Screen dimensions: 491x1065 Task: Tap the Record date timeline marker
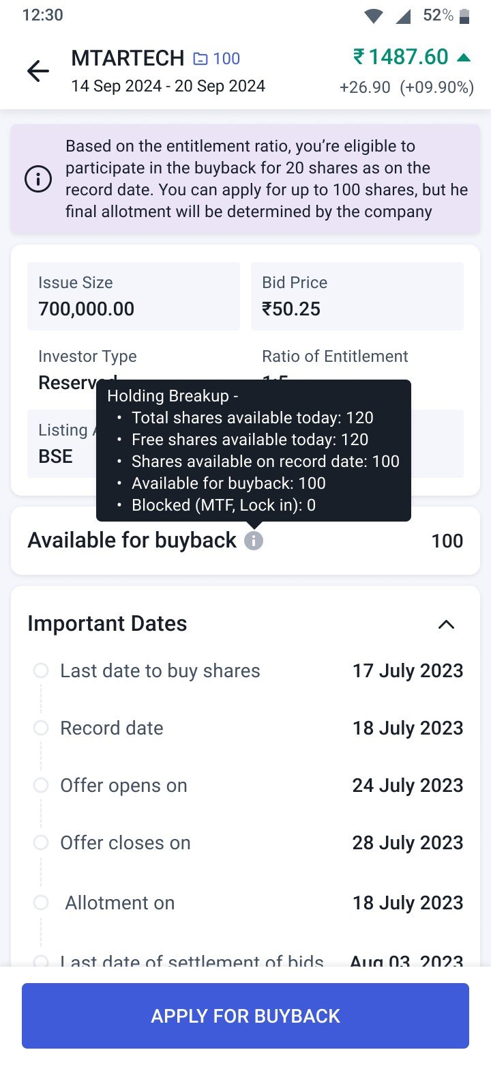[41, 728]
